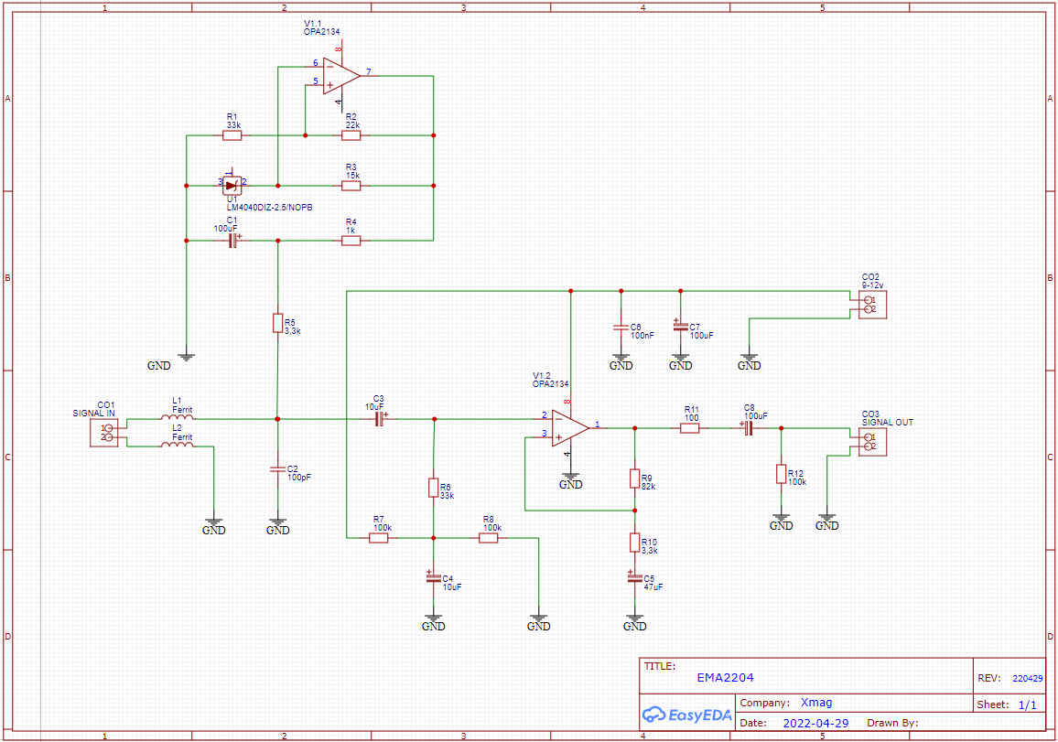Screen dimensions: 1058x742
Task: Select resistor R9 82k symbol
Action: click(635, 479)
